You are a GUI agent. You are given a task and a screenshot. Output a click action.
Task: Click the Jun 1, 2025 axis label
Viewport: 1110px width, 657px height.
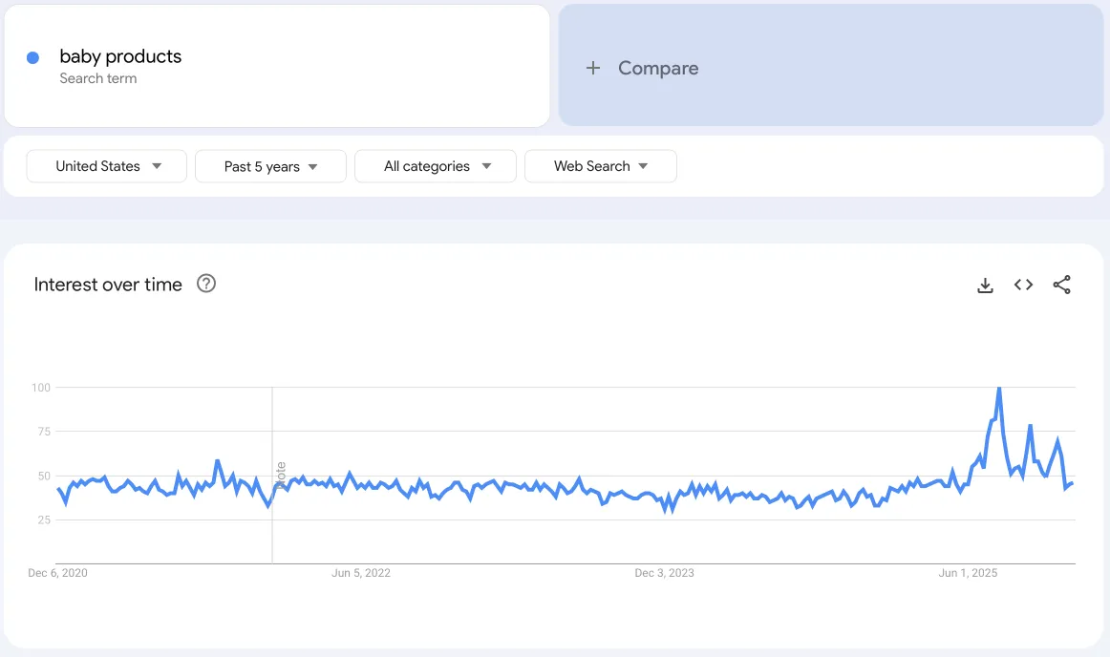968,573
